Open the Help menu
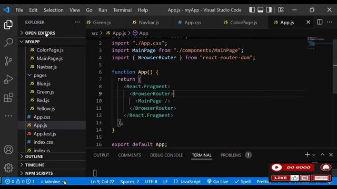Image resolution: width=337 pixels, height=189 pixels. (x=143, y=10)
